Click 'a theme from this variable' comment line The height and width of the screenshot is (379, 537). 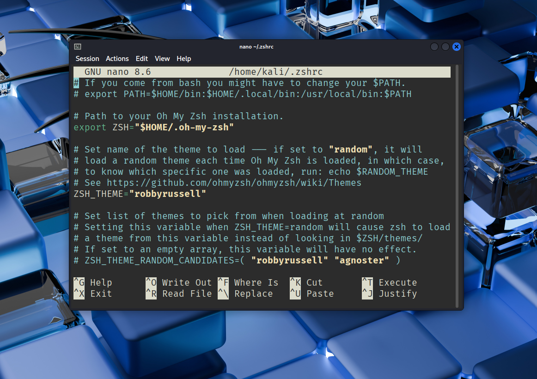tap(248, 238)
